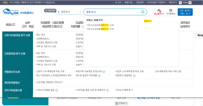The width and height of the screenshot is (203, 106).
Task: Click the Hometax logo
Action: [x=18, y=12]
